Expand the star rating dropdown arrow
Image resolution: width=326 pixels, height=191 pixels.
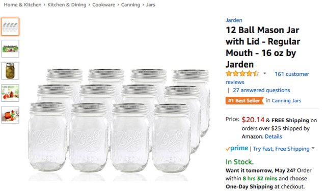pyautogui.click(x=265, y=73)
